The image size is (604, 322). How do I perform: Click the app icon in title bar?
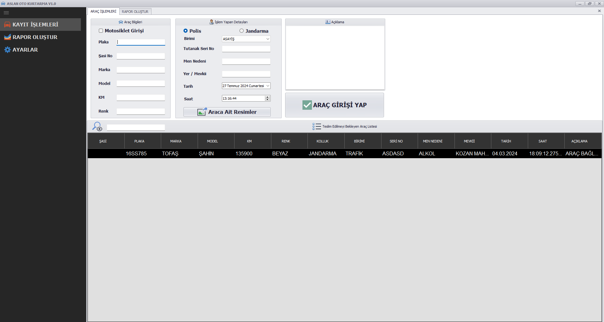pos(3,3)
